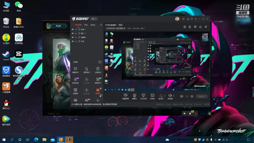Click the padlock icon above the preview
This screenshot has height=143, width=254.
(190, 27)
